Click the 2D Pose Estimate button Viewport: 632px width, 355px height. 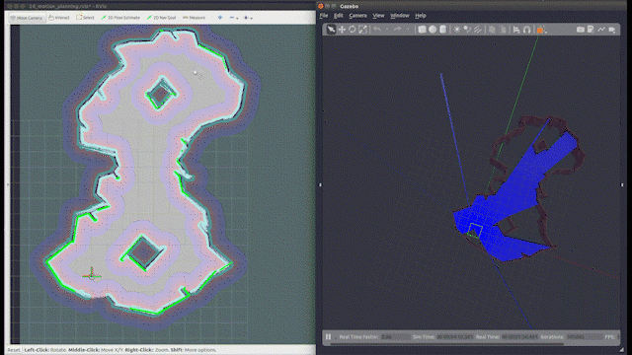pyautogui.click(x=120, y=18)
